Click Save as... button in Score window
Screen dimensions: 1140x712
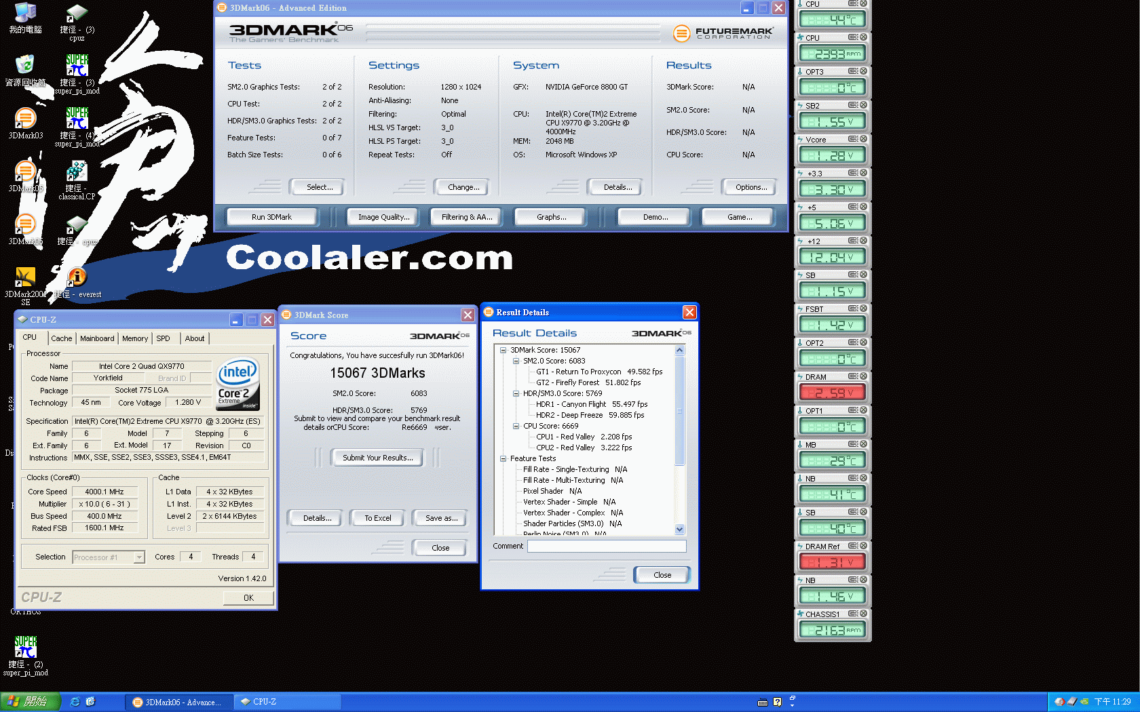pyautogui.click(x=441, y=518)
